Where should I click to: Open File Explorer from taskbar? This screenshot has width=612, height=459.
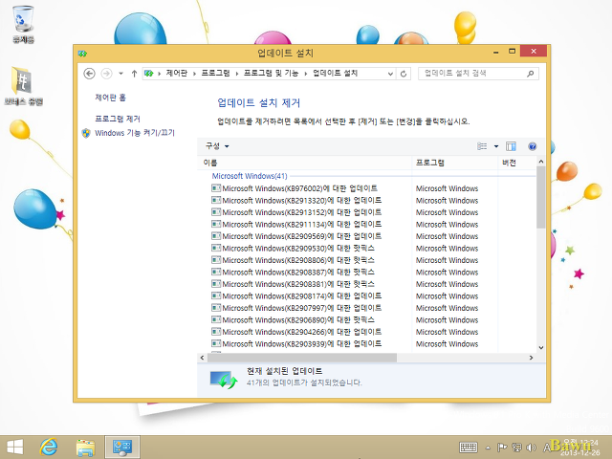(x=85, y=448)
